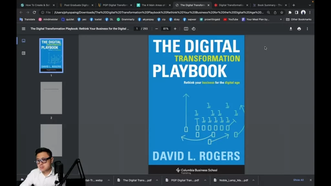Click the page number input field
This screenshot has height=186, width=331.
tap(137, 29)
